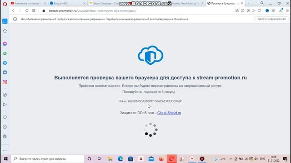
Task: Open the notification center icon
Action: [285, 159]
